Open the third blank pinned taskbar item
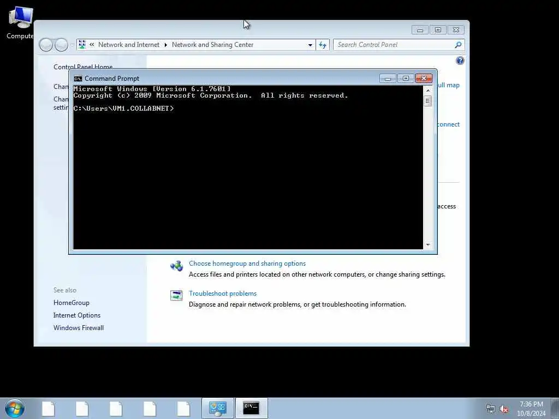The height and width of the screenshot is (419, 559). (x=116, y=408)
